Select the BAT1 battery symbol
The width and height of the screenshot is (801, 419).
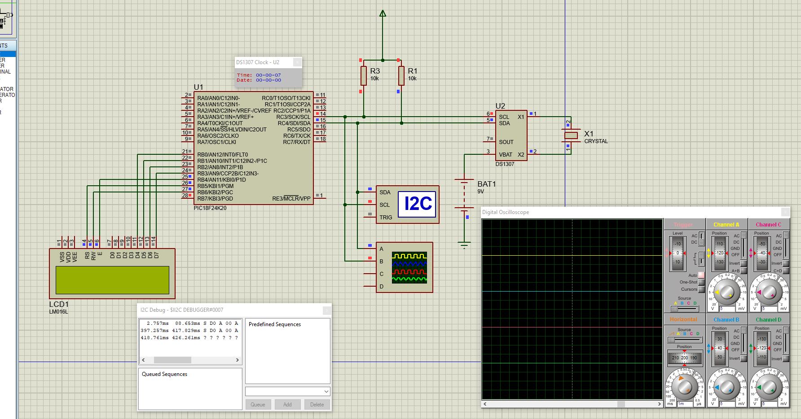(x=464, y=195)
